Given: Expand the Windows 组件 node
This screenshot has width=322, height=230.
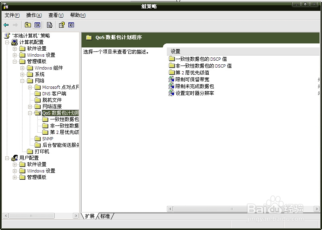Looking at the screenshot, I should (22, 68).
